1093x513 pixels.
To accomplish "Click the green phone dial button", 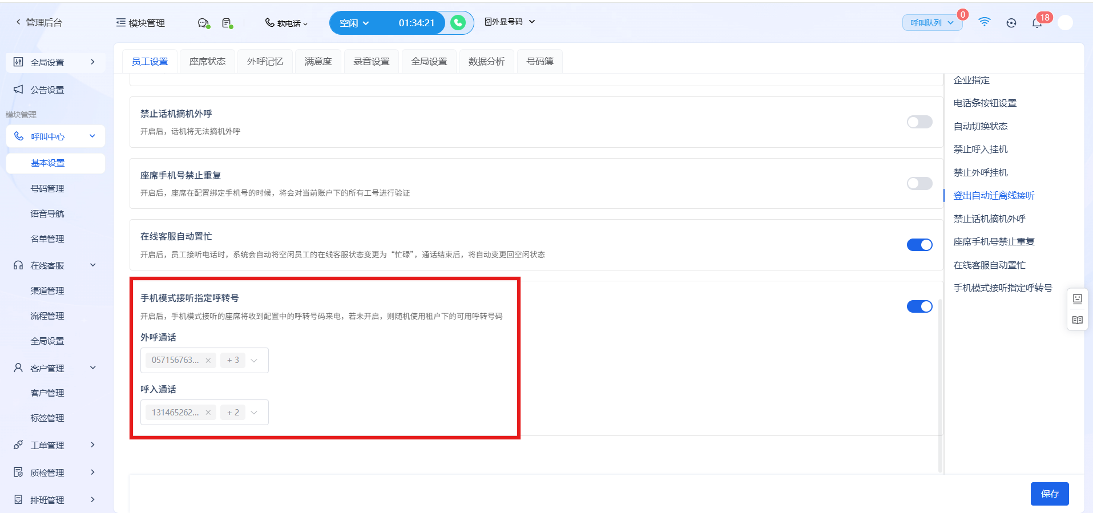I will (458, 23).
